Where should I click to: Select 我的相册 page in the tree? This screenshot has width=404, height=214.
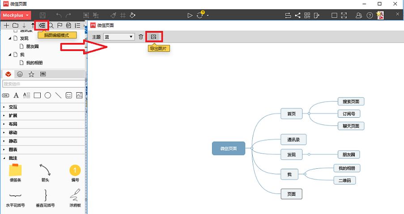click(34, 63)
